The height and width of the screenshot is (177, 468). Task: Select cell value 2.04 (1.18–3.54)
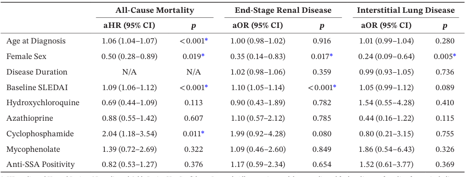pos(129,134)
